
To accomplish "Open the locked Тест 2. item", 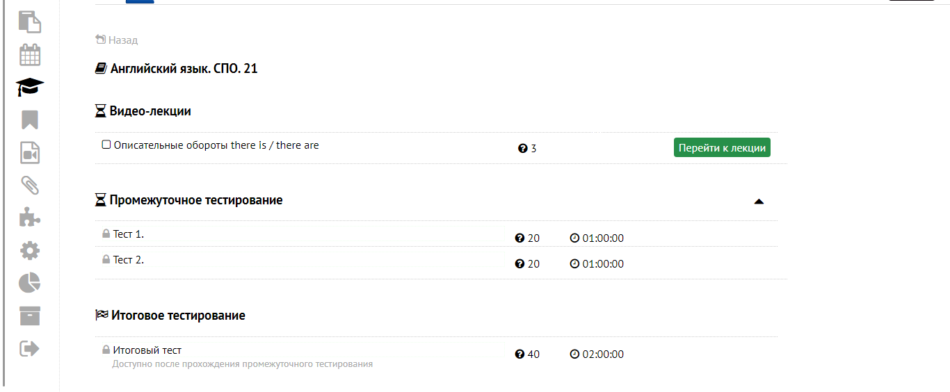I will 128,260.
